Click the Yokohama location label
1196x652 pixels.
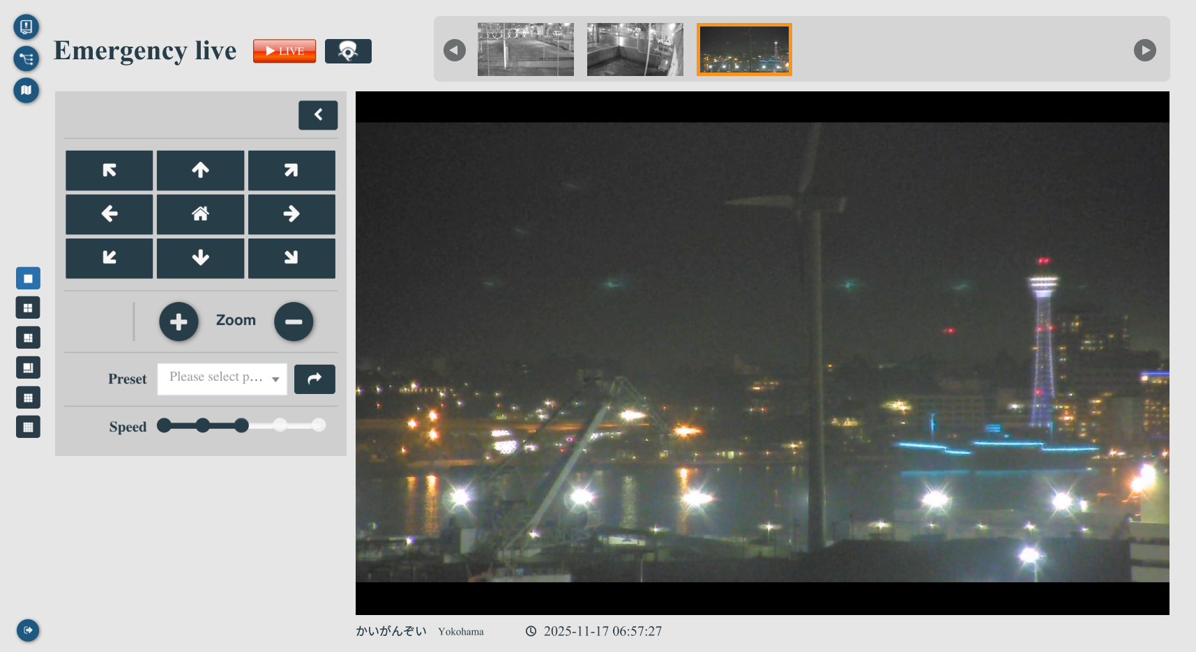point(461,632)
